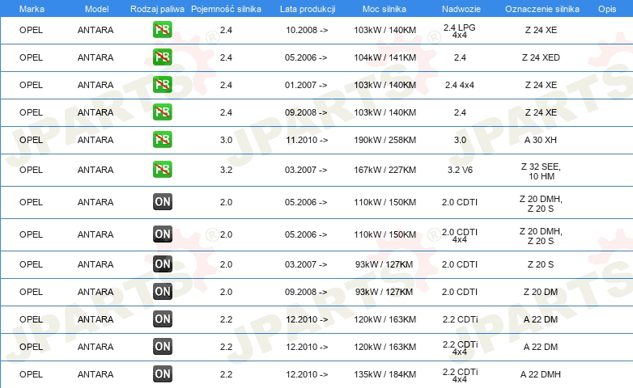Screen dimensions: 633x388
Task: Click the PB petrol icon in the 10.2008 row
Action: [162, 29]
